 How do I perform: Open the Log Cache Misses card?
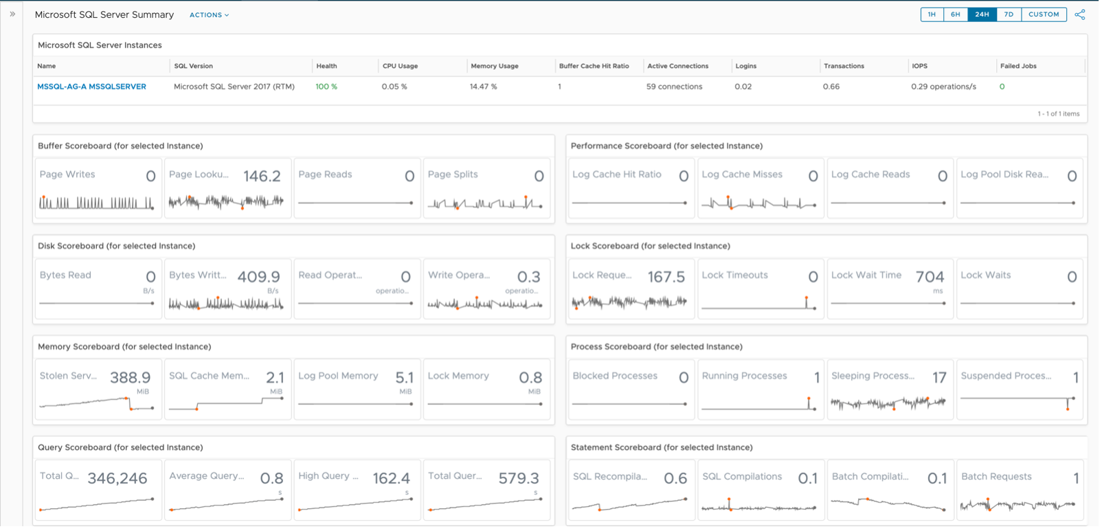[x=761, y=189]
